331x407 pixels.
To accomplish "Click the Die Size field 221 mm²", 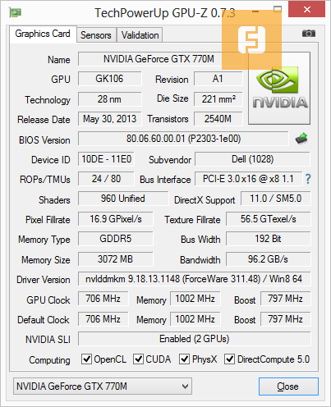I will [218, 99].
